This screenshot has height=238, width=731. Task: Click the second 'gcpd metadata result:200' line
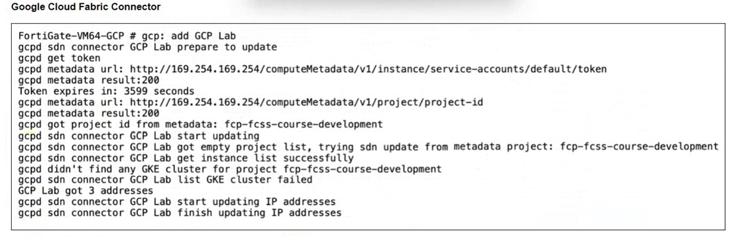(x=89, y=113)
